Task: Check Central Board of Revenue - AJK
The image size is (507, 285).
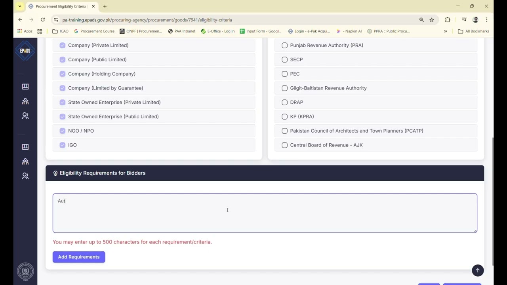Action: tap(284, 145)
